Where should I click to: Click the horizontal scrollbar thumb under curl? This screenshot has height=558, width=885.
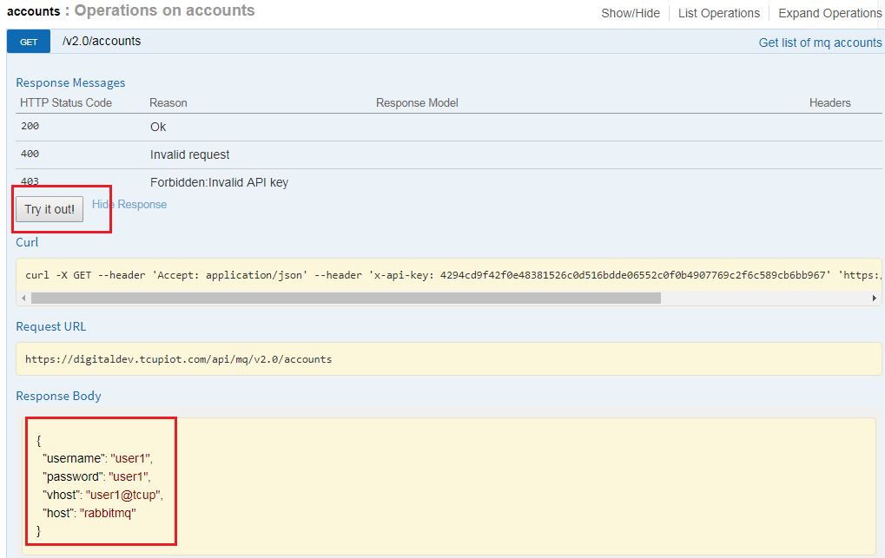point(346,298)
